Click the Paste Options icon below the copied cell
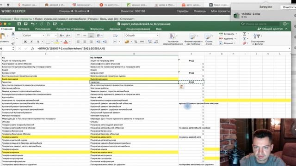 182,87
